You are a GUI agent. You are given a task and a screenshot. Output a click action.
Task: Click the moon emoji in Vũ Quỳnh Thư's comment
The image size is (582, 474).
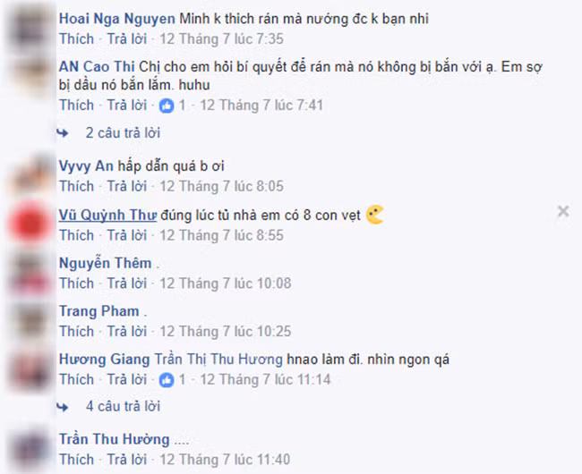375,215
